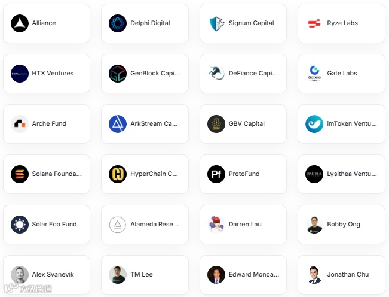This screenshot has height=297, width=389.
Task: Click the Delphi Digital circular logo
Action: [118, 23]
